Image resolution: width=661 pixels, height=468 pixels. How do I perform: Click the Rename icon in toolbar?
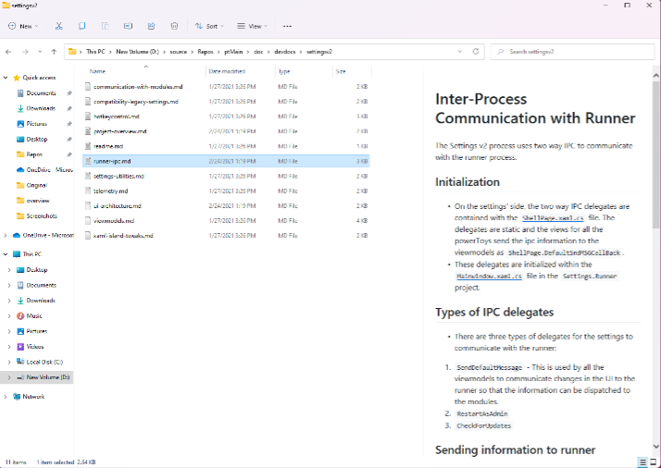pyautogui.click(x=128, y=26)
